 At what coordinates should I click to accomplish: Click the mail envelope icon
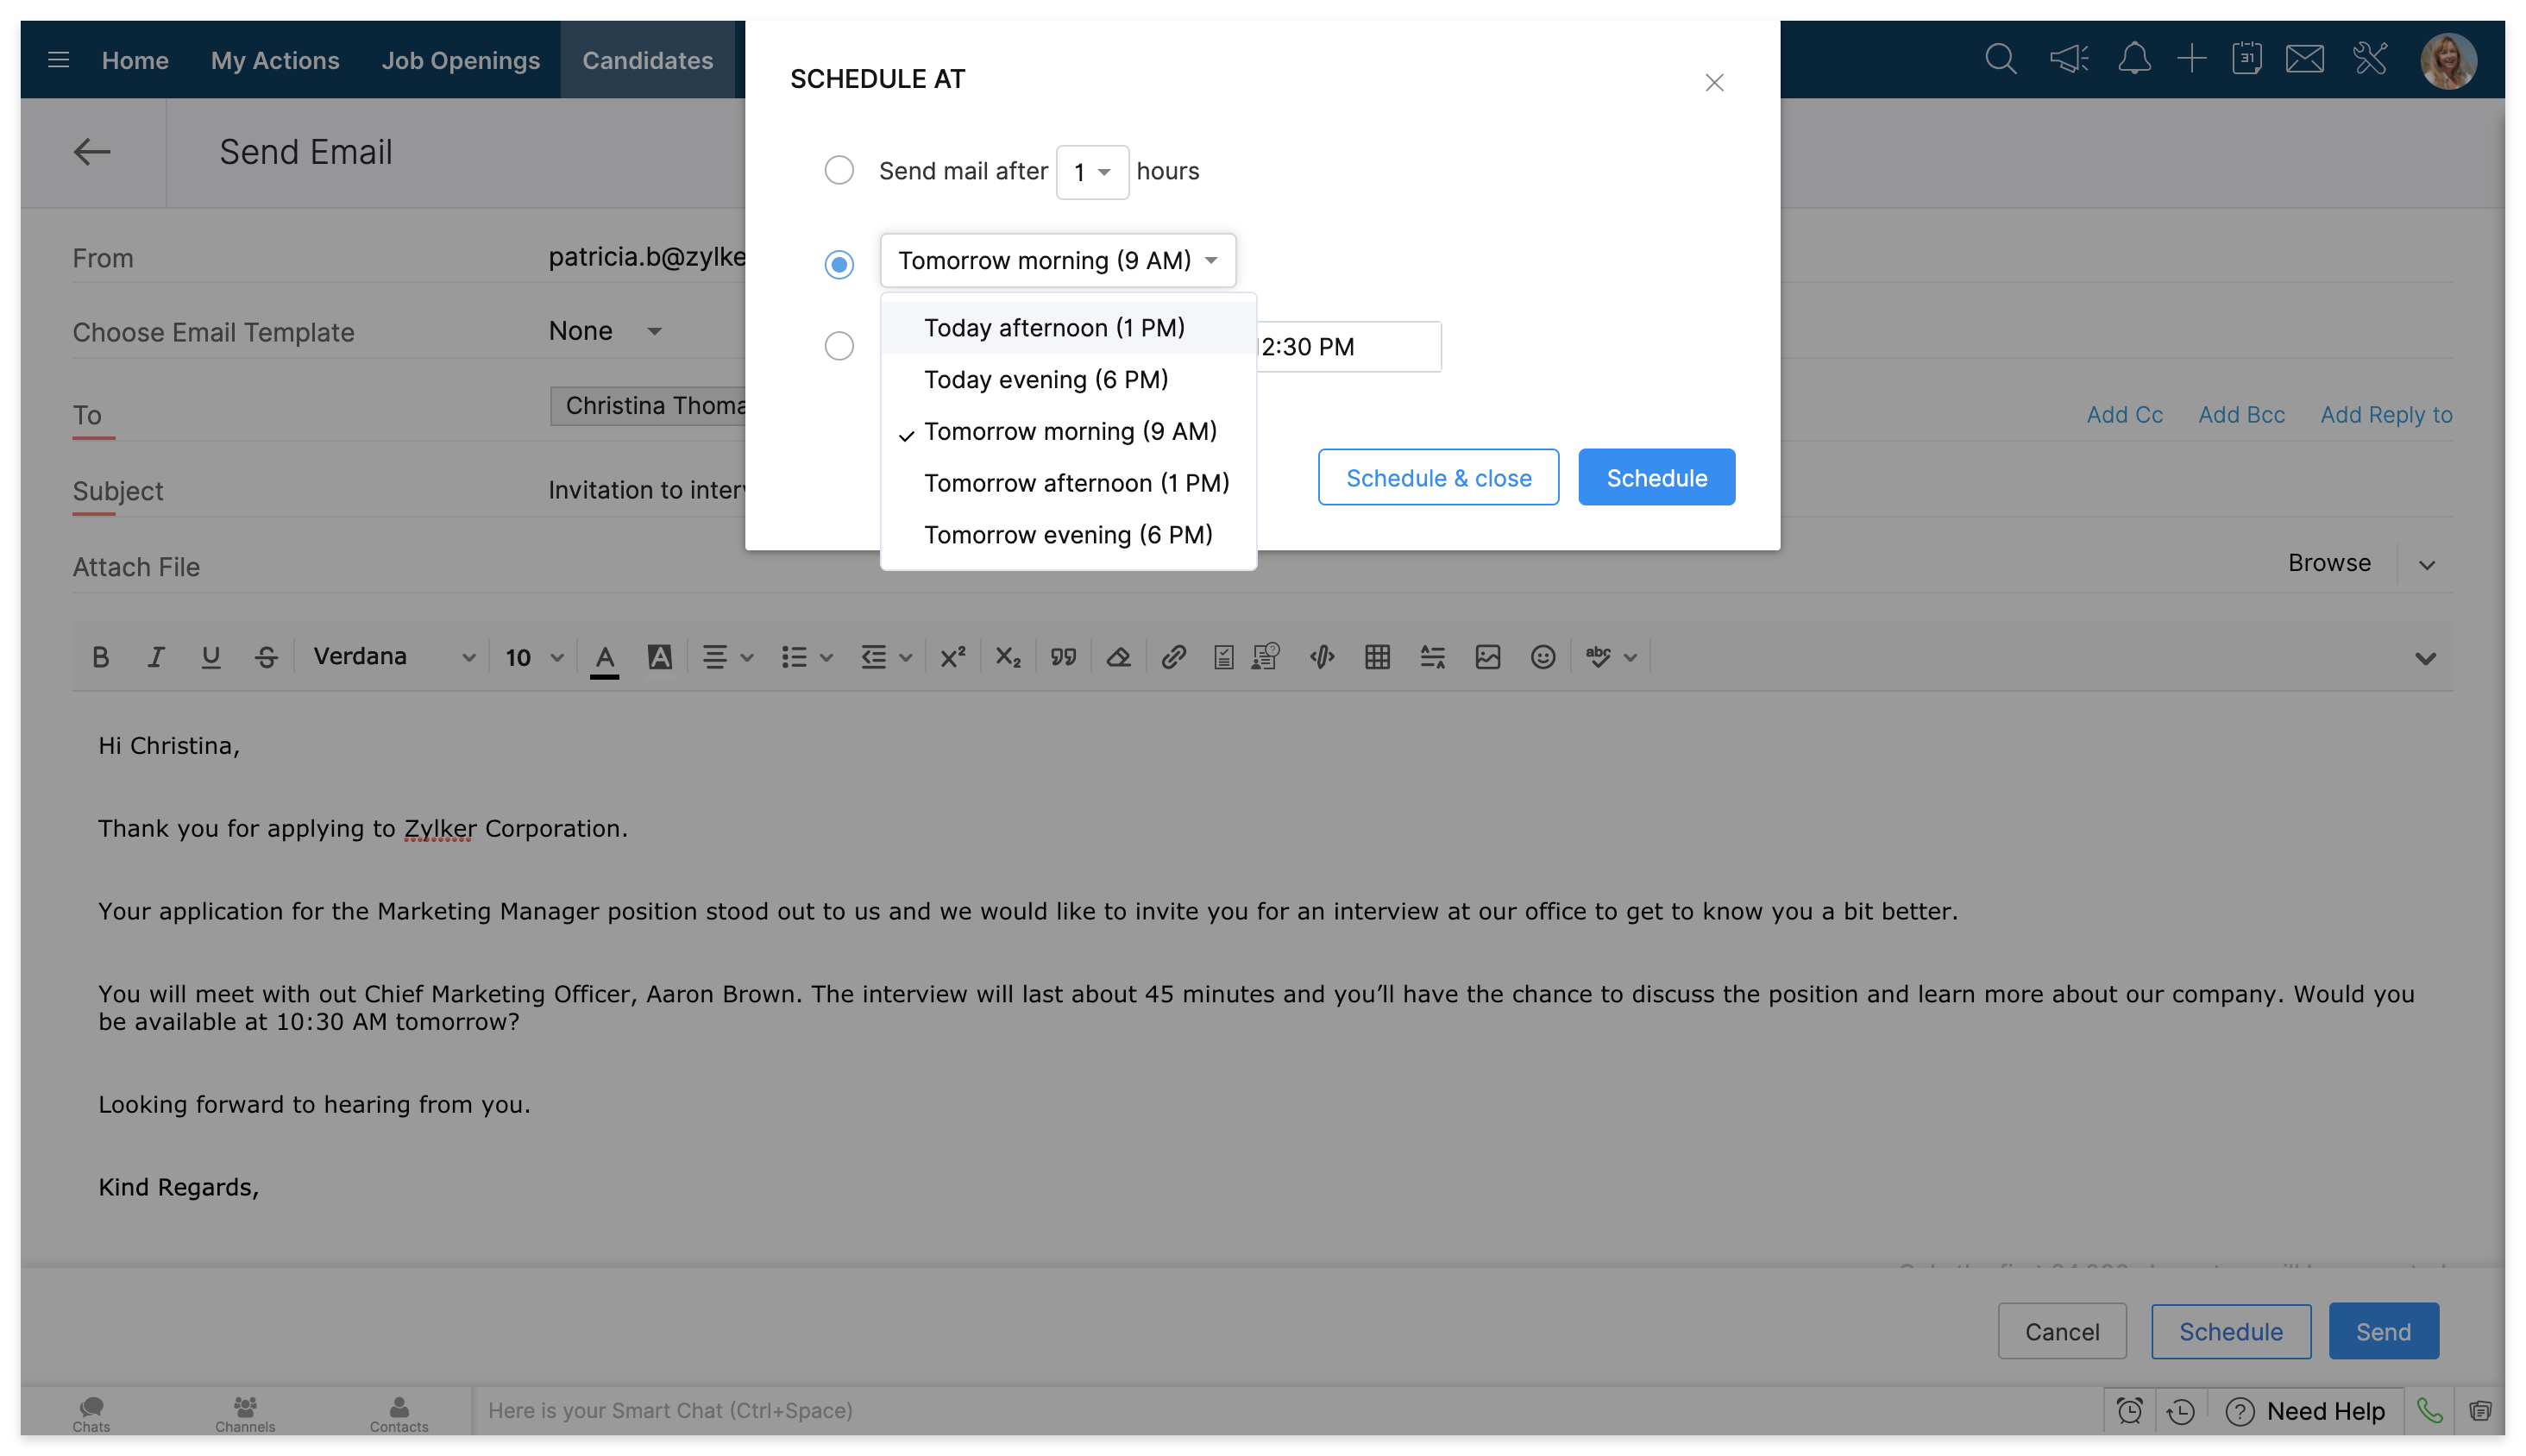[x=2304, y=60]
